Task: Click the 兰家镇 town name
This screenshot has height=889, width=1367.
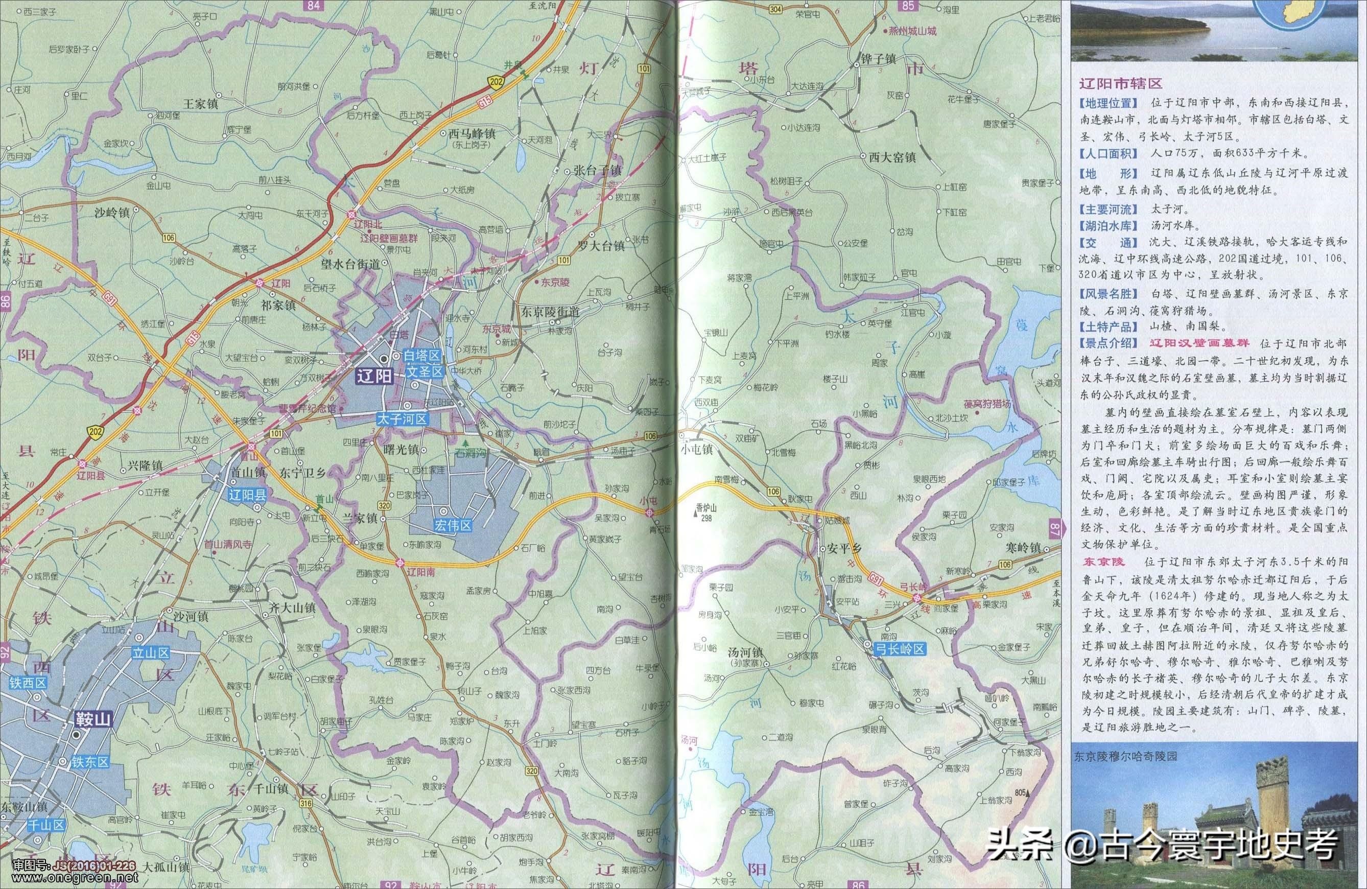Action: click(360, 518)
